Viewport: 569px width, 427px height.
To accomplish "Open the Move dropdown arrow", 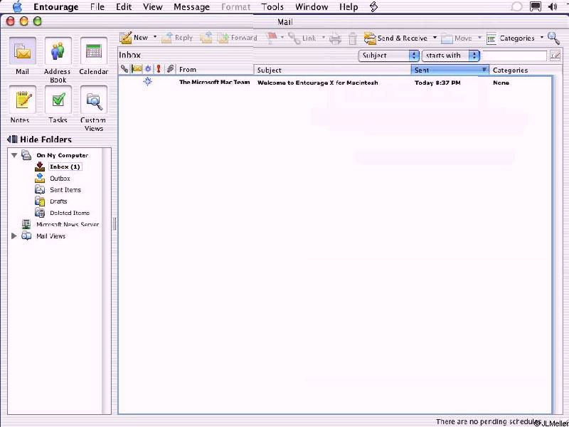I will click(x=479, y=38).
